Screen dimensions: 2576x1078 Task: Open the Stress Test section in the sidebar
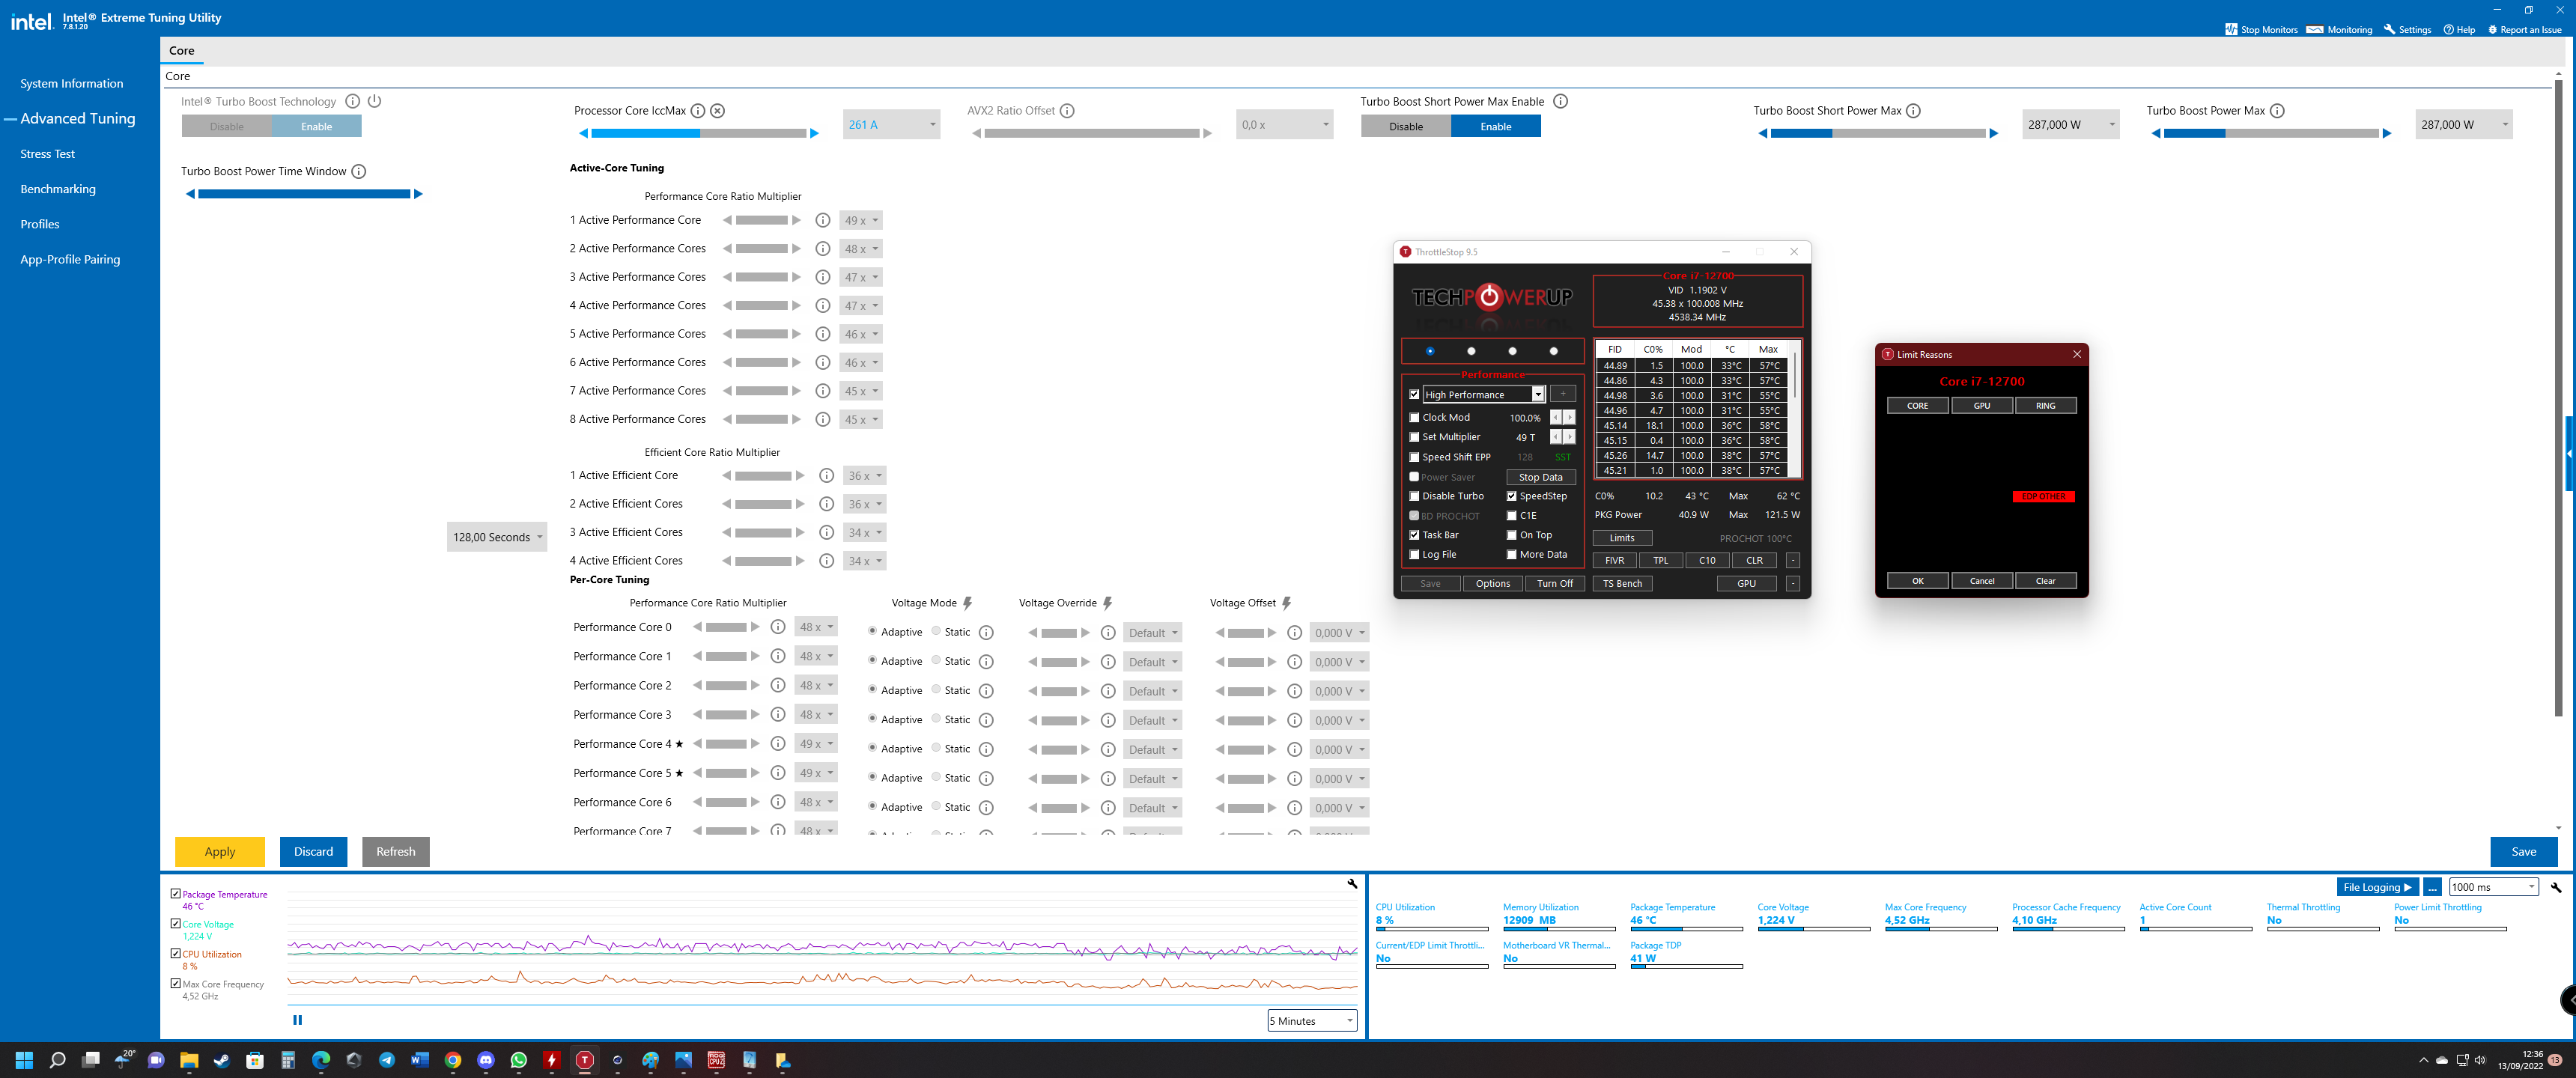pos(48,154)
